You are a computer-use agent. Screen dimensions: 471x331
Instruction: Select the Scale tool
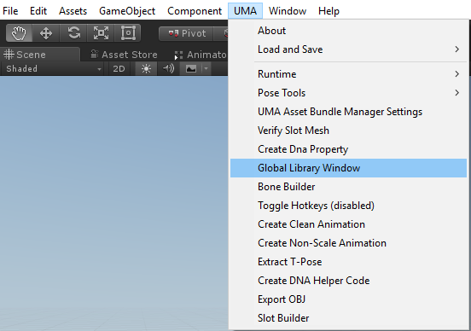101,33
